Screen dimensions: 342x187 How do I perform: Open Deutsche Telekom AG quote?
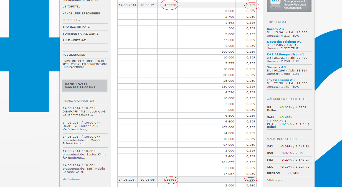(x=284, y=42)
